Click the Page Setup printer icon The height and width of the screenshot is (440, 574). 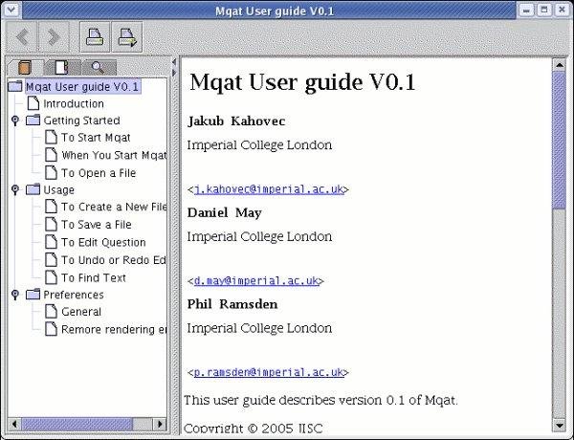tap(127, 37)
